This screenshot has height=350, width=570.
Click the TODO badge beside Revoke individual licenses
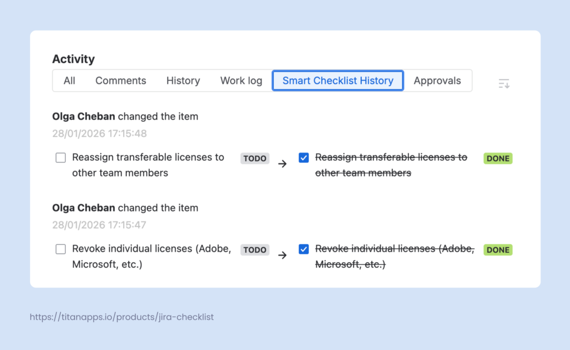[254, 250]
